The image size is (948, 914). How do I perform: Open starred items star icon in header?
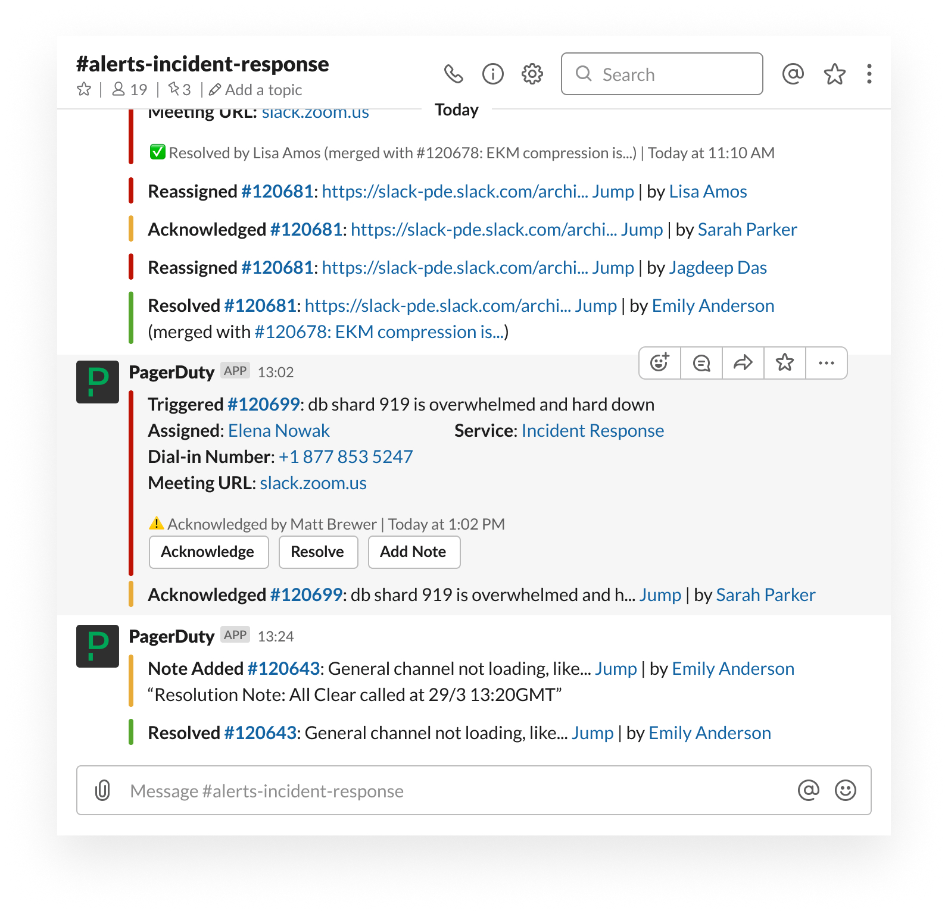[834, 74]
